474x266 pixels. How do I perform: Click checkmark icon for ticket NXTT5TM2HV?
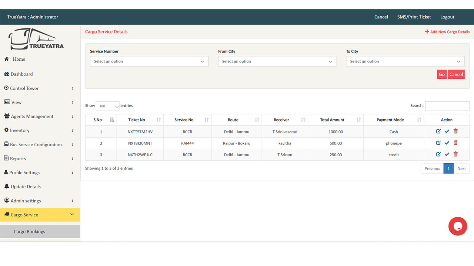447,132
